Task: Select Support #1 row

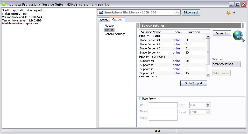Action: (x=172, y=61)
